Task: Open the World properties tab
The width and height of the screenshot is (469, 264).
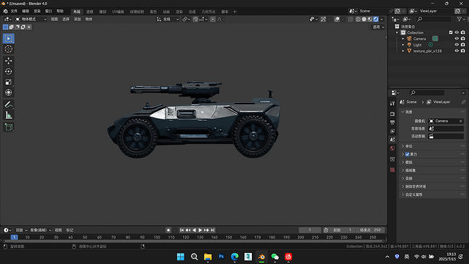Action: click(x=392, y=149)
